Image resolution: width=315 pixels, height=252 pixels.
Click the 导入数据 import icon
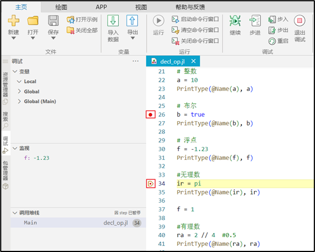[113, 21]
